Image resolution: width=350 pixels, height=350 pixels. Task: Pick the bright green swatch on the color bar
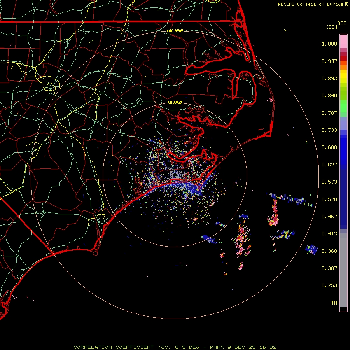coord(343,106)
